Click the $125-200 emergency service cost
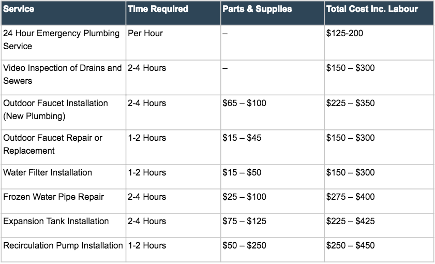The image size is (435, 264). coord(345,33)
